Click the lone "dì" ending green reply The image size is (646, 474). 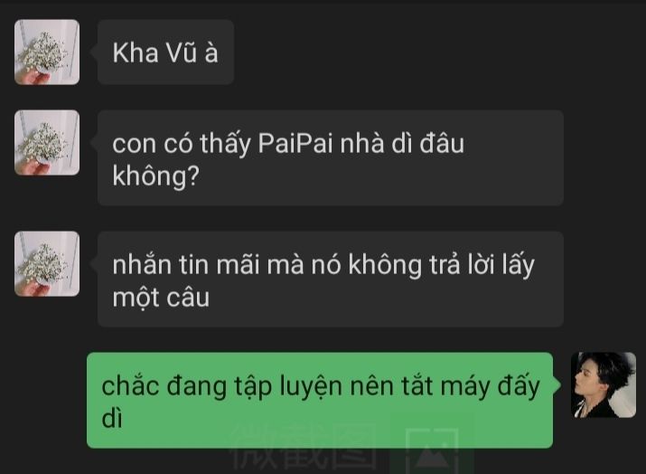click(x=112, y=418)
